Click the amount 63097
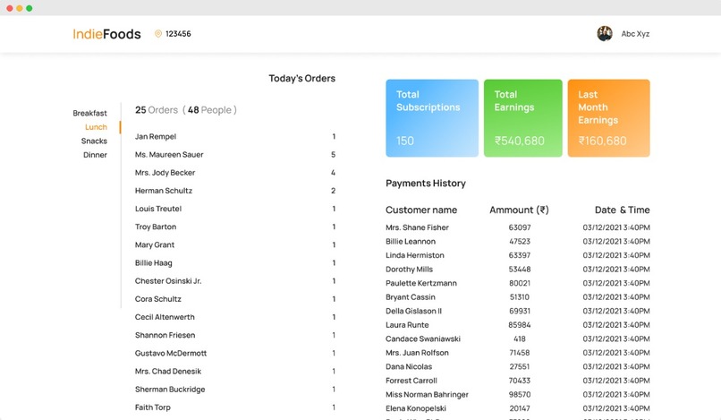Image resolution: width=721 pixels, height=420 pixels. 520,227
